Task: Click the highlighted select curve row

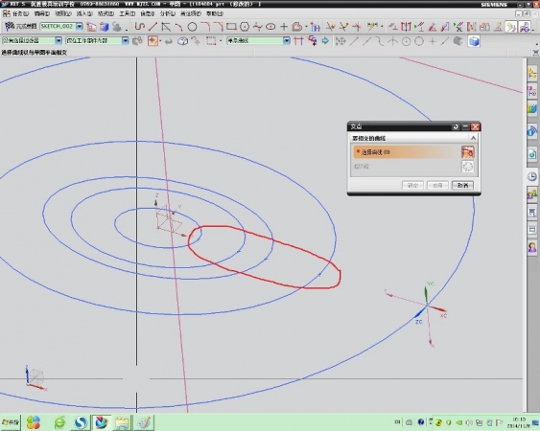Action: pos(407,152)
